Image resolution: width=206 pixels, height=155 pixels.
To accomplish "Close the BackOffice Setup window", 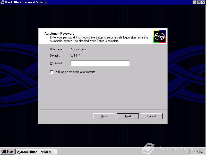I will [203, 2].
